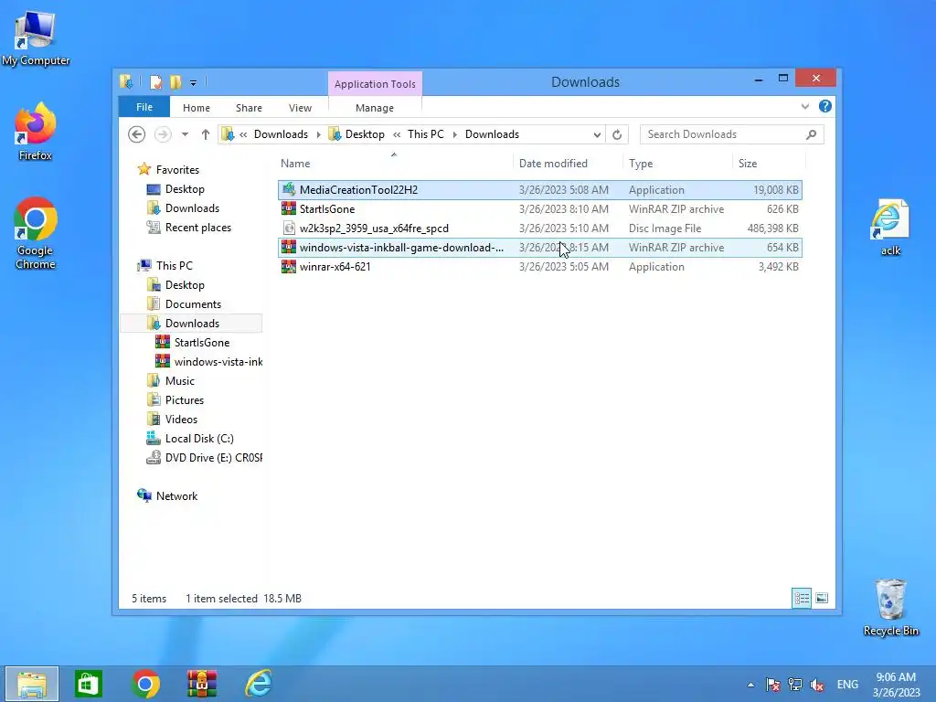Open the Recycle Bin

pyautogui.click(x=890, y=607)
